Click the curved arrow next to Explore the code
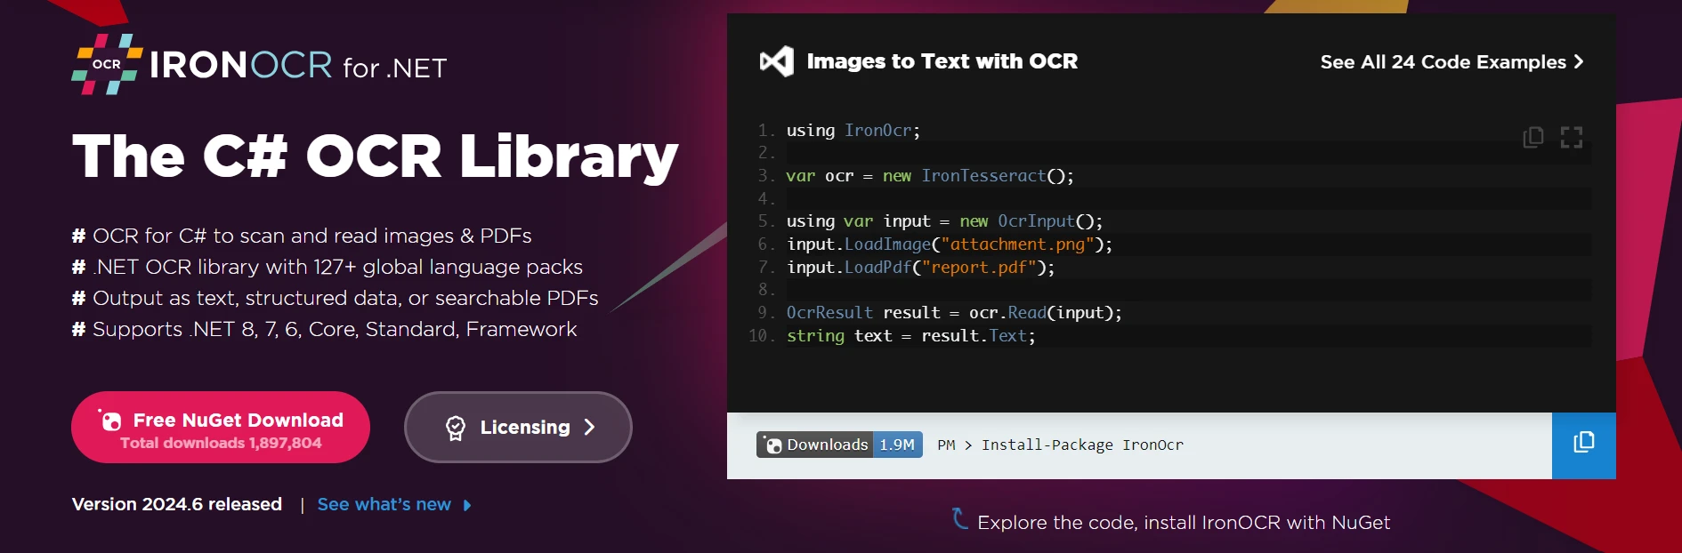1682x553 pixels. coord(958,518)
